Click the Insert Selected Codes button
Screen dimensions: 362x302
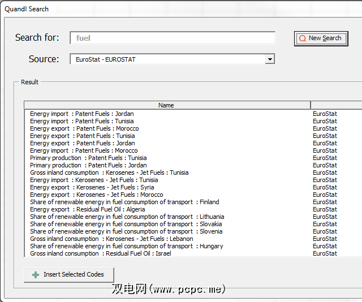click(x=69, y=274)
